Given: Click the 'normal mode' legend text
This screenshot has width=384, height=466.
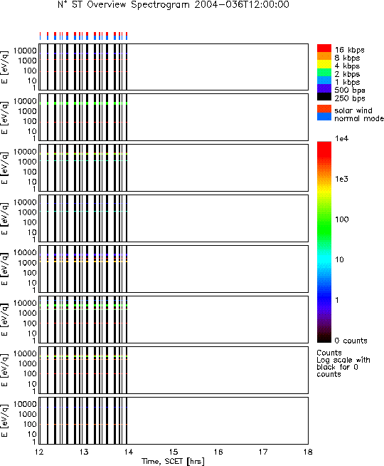Looking at the screenshot, I should [x=359, y=118].
